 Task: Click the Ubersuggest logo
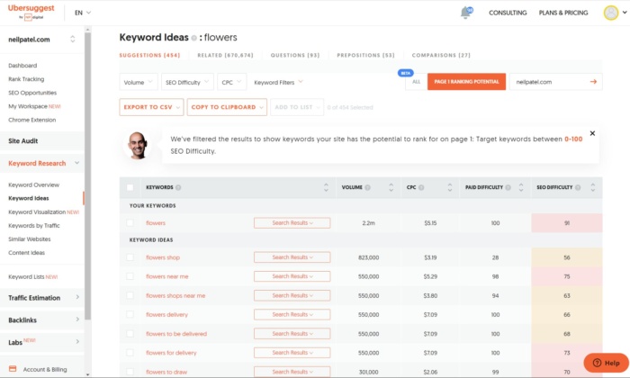[x=31, y=12]
